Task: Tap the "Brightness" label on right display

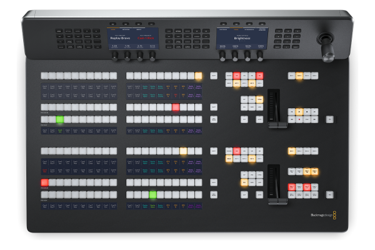Action: coord(242,38)
